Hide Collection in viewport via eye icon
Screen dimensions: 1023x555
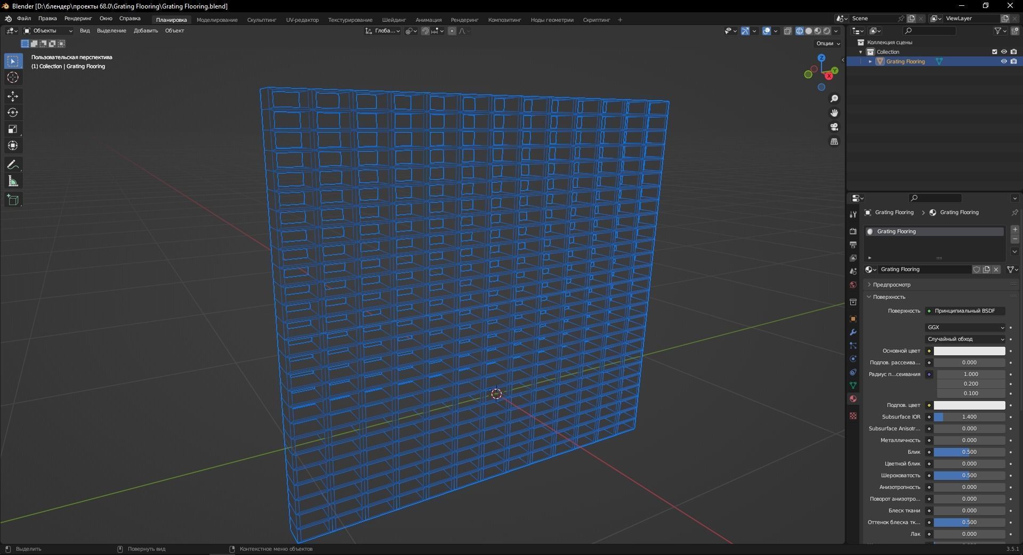pyautogui.click(x=1004, y=52)
